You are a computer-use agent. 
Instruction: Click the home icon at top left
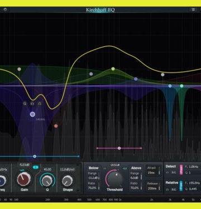pos(5,9)
